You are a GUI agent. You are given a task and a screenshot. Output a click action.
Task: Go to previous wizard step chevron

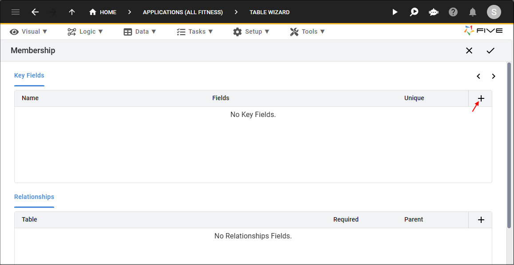click(478, 76)
